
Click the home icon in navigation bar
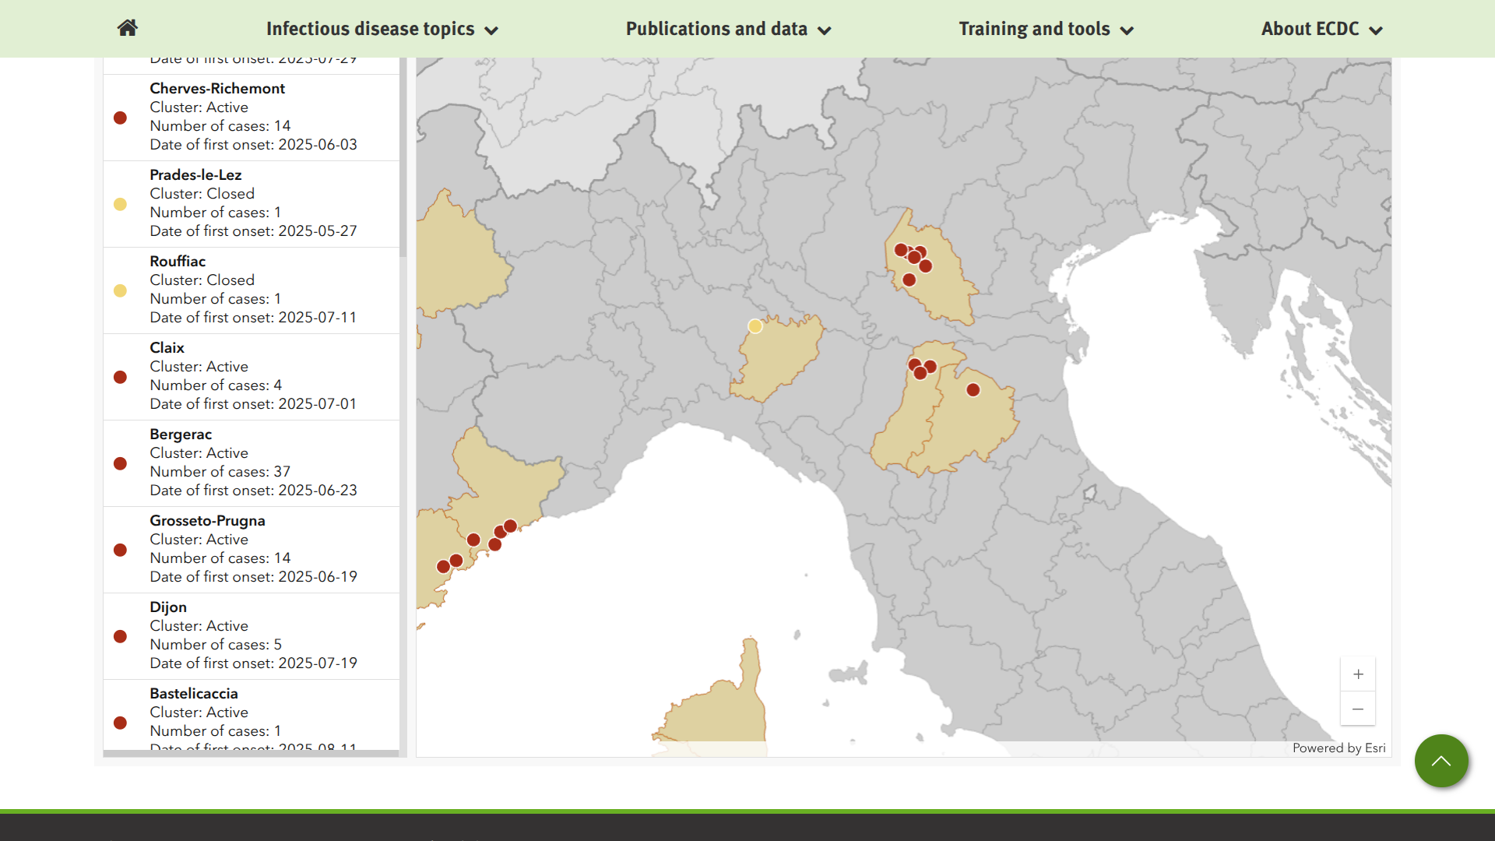coord(128,28)
